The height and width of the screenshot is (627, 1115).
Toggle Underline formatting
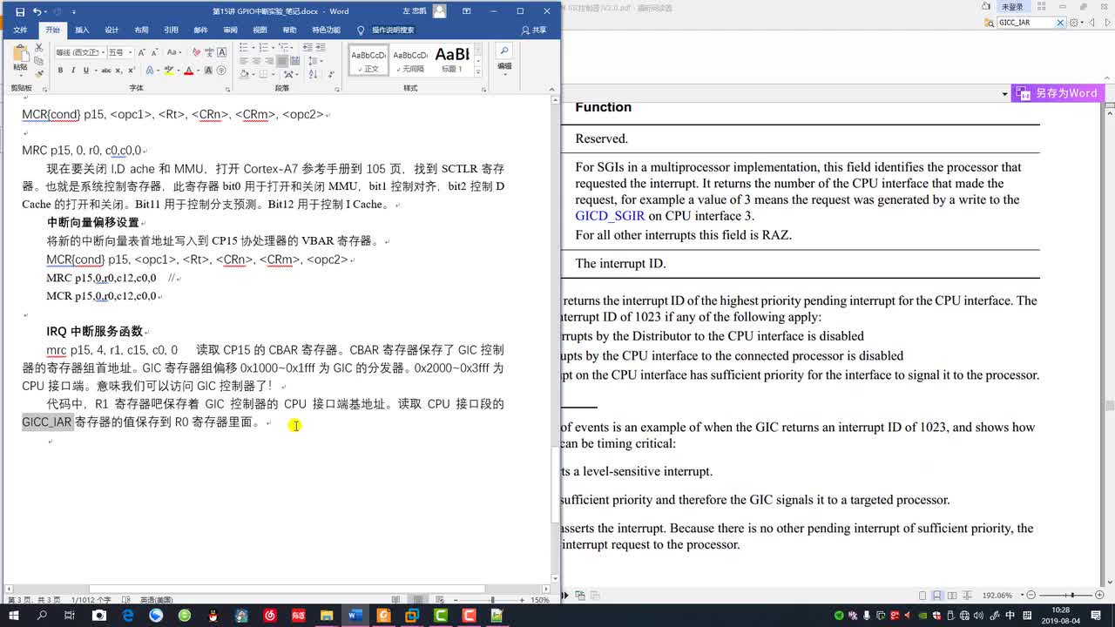point(86,71)
